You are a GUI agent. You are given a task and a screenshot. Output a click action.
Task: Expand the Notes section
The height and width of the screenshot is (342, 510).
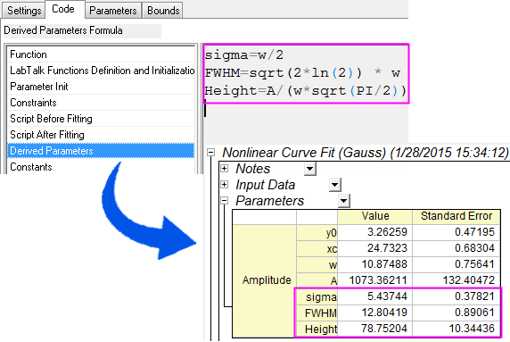pos(225,169)
